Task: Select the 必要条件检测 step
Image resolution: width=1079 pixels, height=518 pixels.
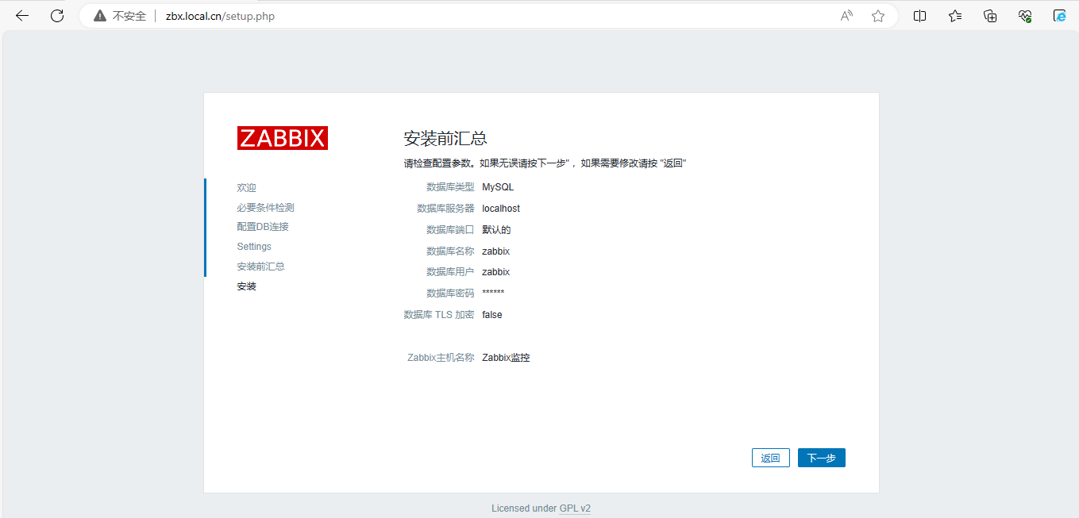Action: click(265, 208)
